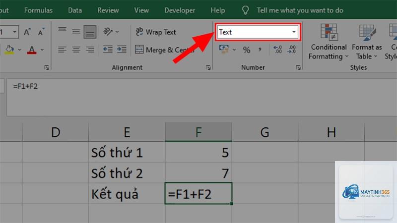Click Merge & Center button

165,50
